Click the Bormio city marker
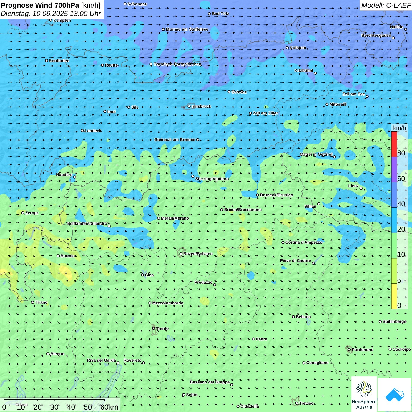This screenshot has width=412, height=412. [58, 256]
